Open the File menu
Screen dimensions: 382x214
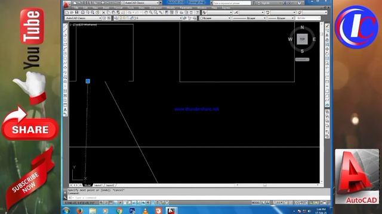(76, 8)
